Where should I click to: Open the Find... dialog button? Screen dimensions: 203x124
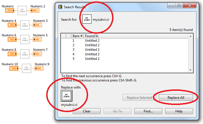click(148, 111)
